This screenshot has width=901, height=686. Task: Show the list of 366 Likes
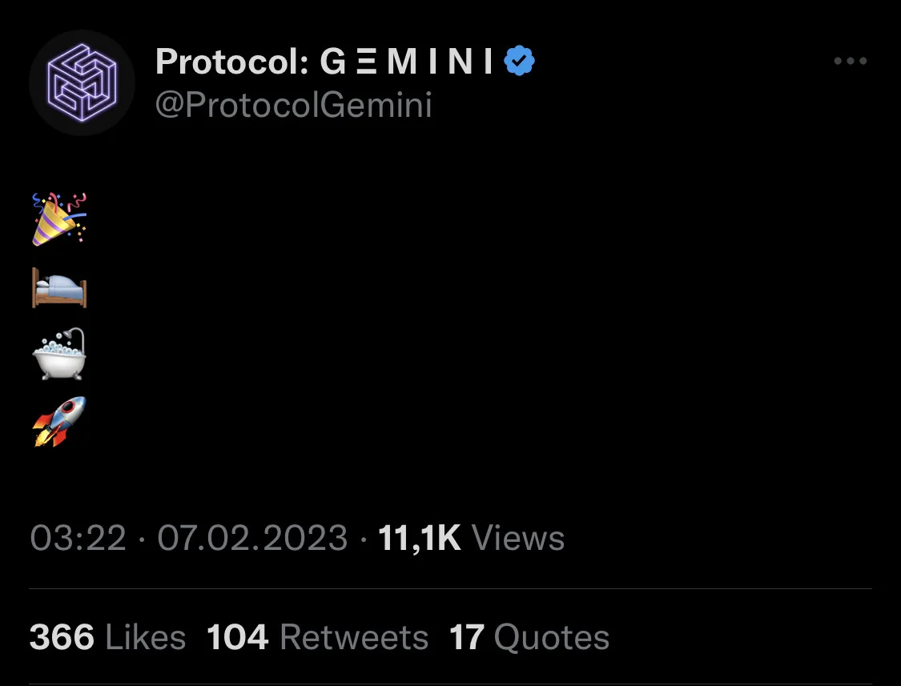pos(107,637)
